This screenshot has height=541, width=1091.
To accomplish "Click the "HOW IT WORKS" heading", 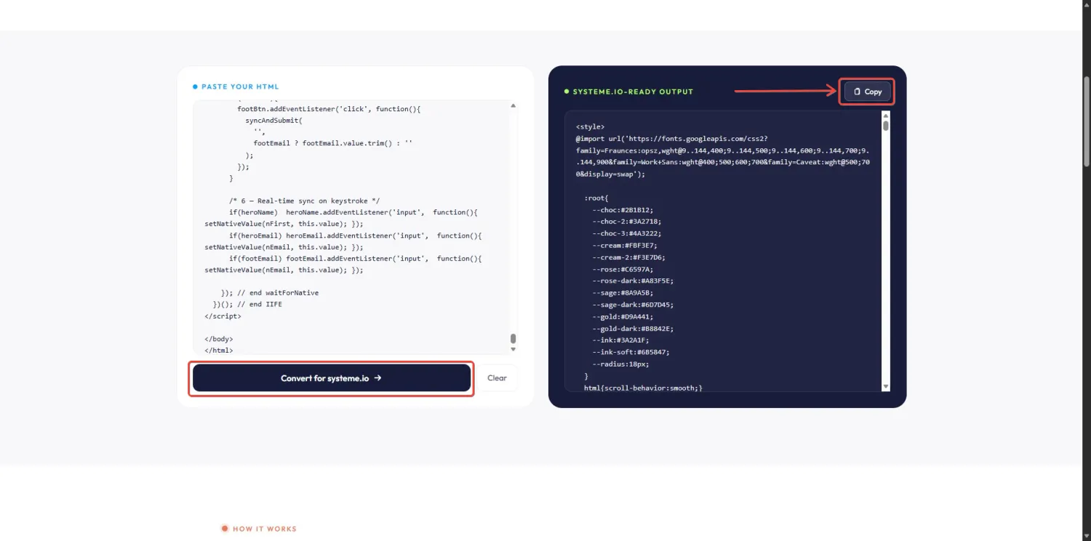I will 265,529.
